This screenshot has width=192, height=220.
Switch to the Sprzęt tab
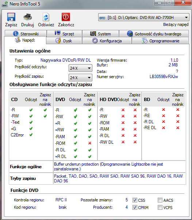[x=64, y=34]
